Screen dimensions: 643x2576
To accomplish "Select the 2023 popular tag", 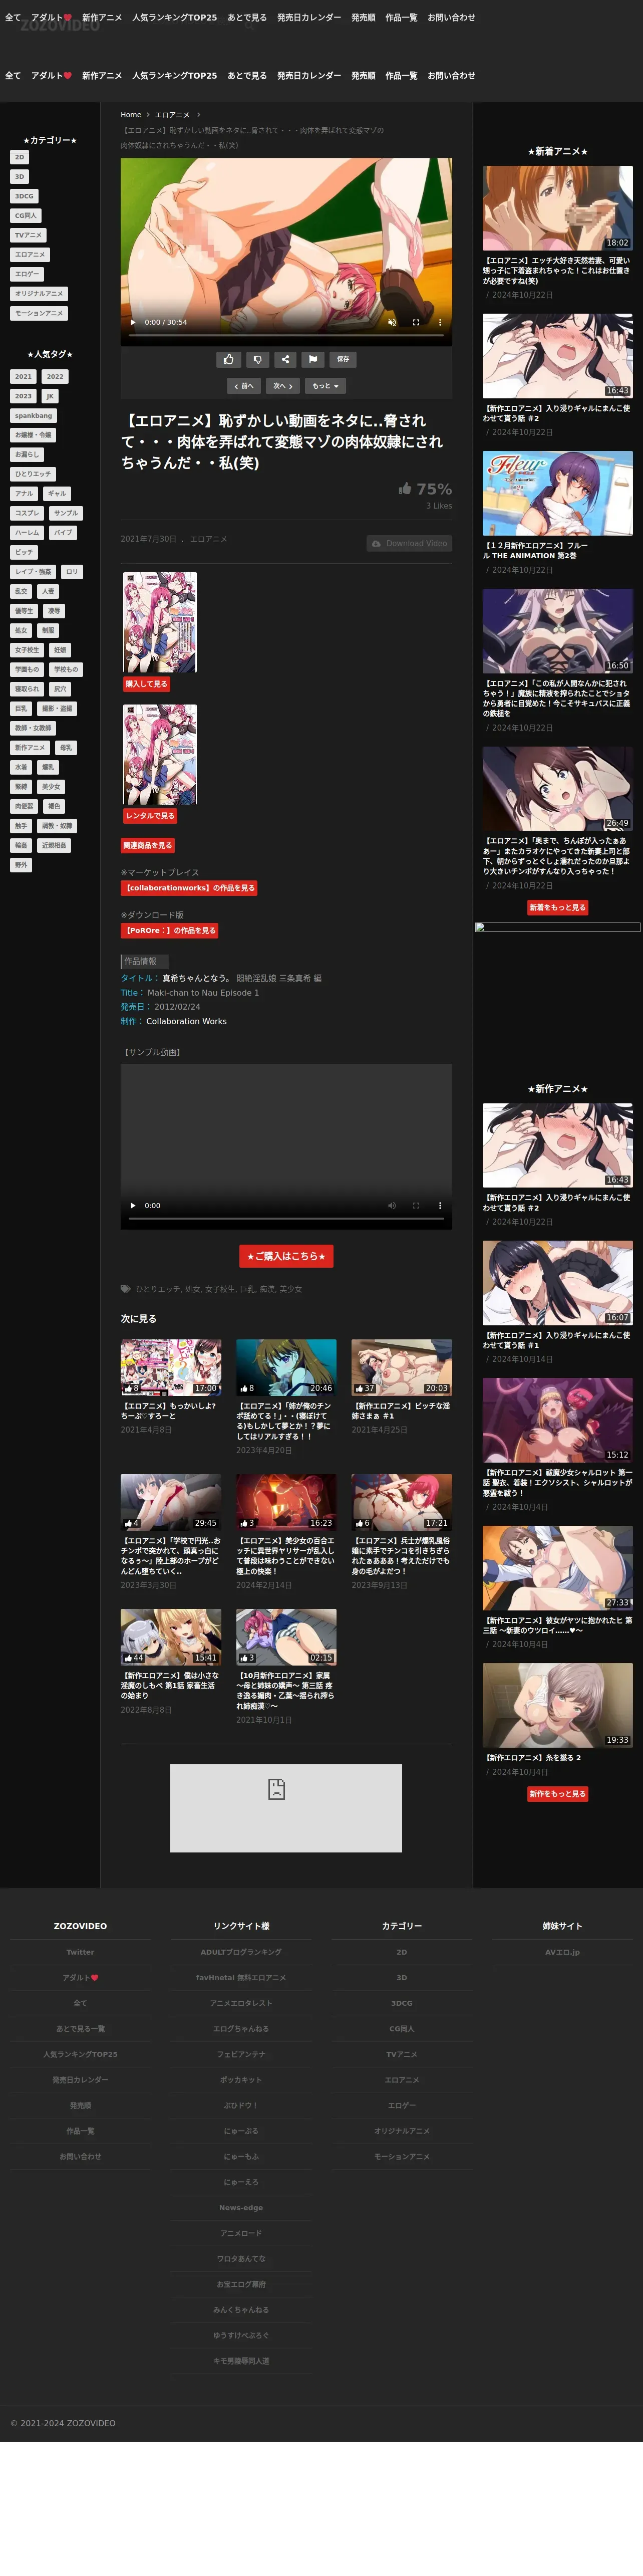I will pos(23,396).
